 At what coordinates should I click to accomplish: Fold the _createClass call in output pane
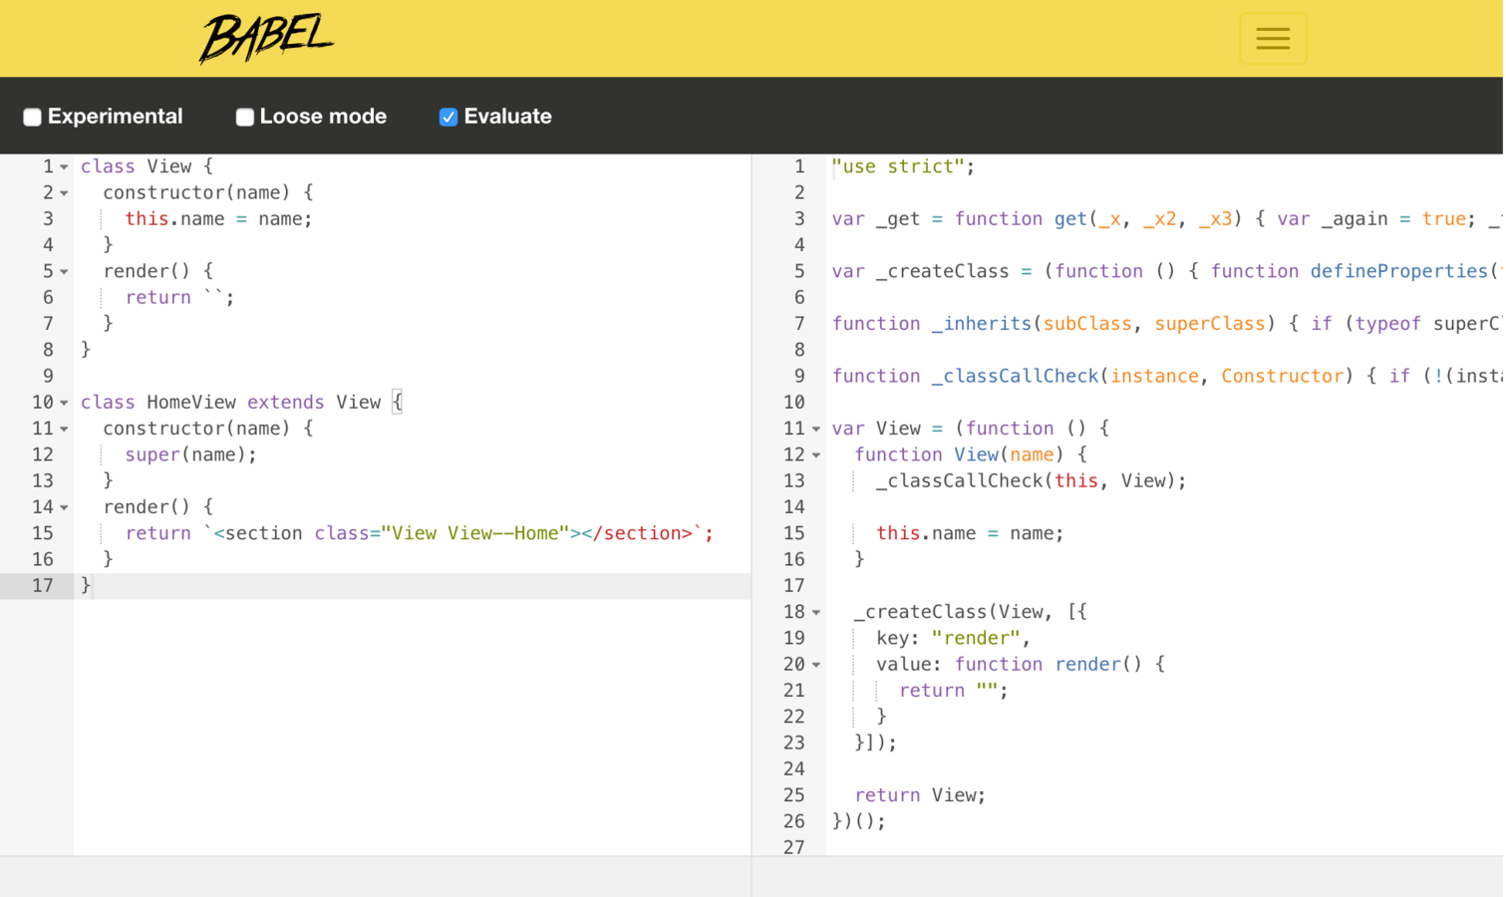point(815,612)
